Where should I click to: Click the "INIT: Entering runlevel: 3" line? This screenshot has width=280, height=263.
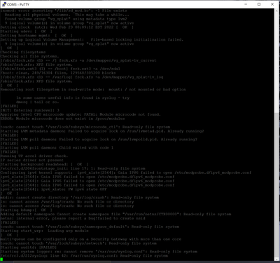tap(30, 110)
